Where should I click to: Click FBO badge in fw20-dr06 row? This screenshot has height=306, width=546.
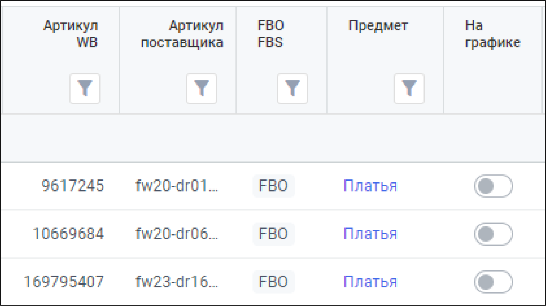tap(273, 234)
